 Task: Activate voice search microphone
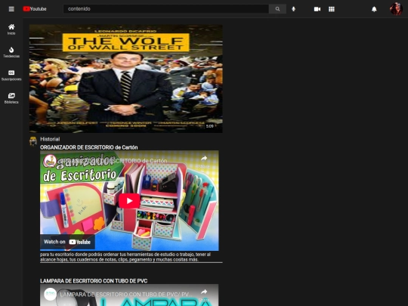293,9
